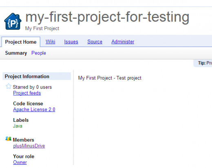
Task: Switch to the Source tab
Action: (x=95, y=42)
